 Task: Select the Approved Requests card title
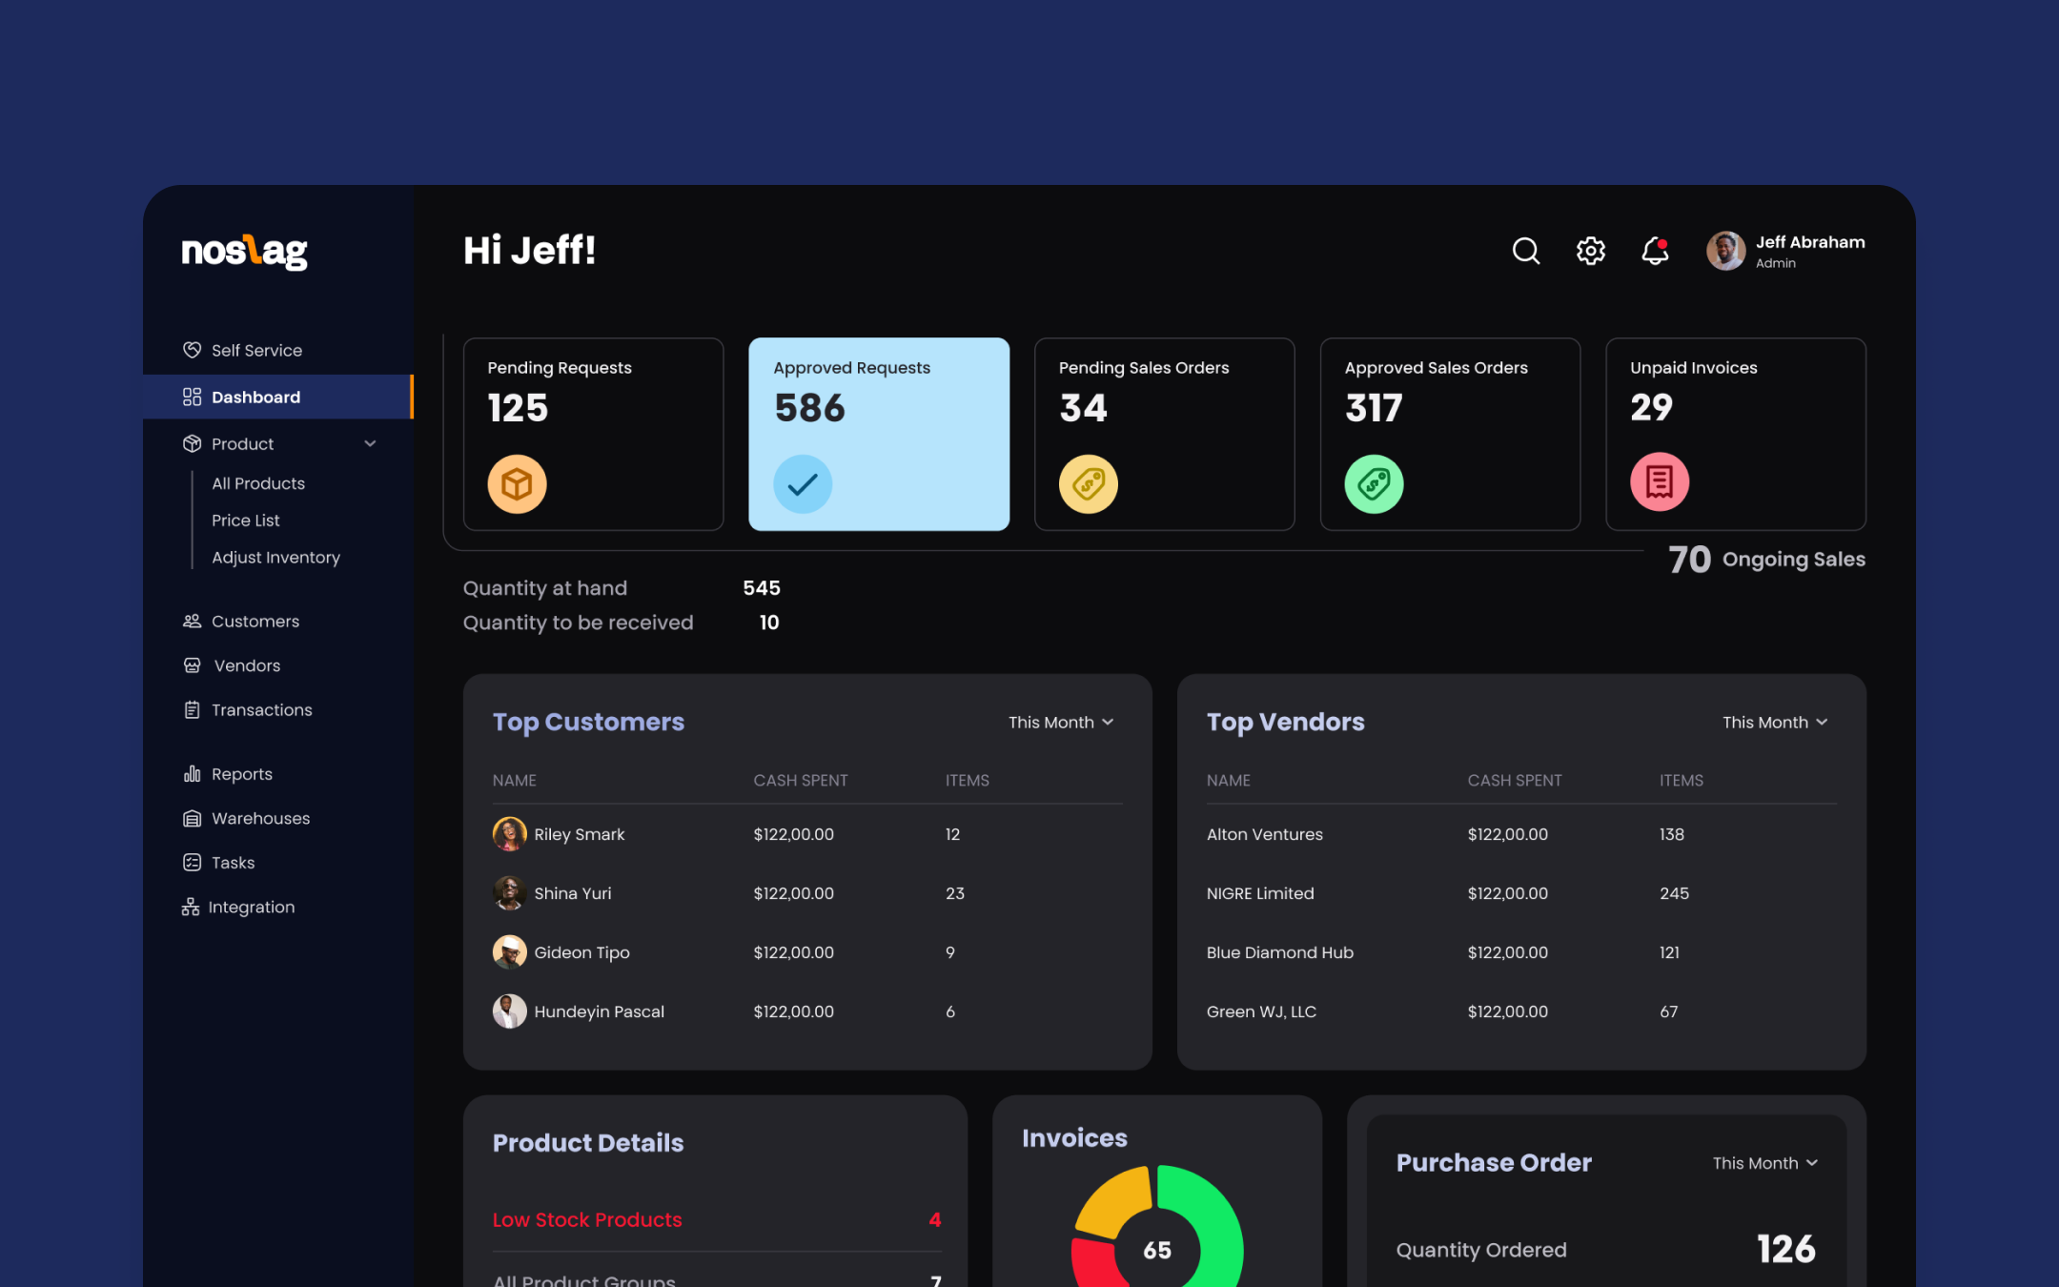click(x=851, y=367)
